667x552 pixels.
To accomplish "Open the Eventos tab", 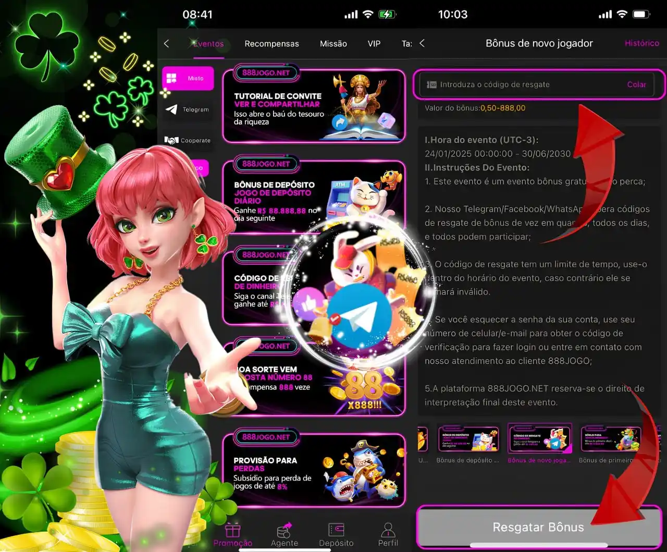I will (208, 44).
